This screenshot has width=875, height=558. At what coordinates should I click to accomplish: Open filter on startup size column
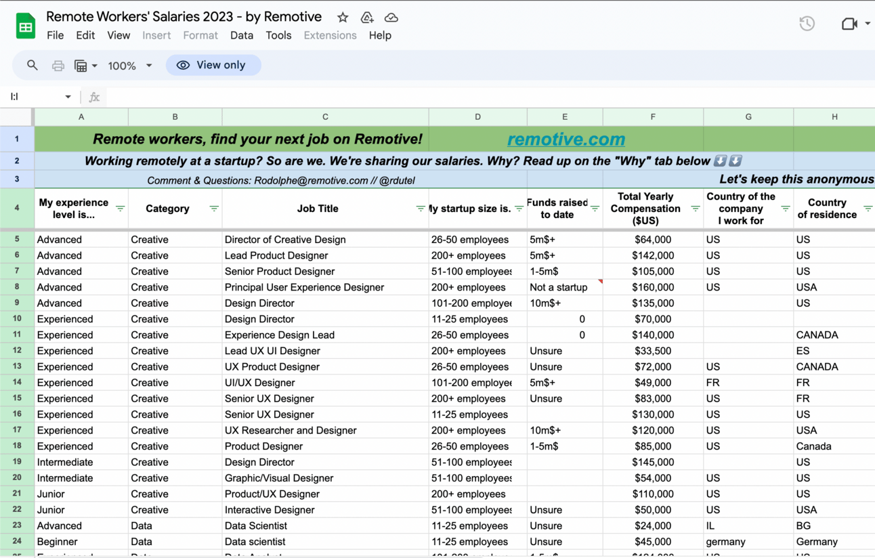pos(519,209)
